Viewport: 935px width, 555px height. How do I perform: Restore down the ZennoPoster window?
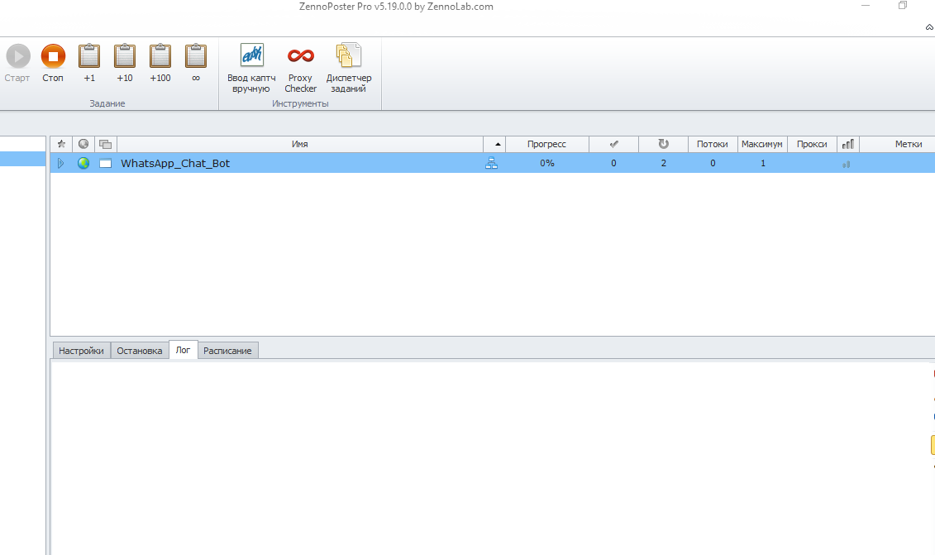(903, 6)
